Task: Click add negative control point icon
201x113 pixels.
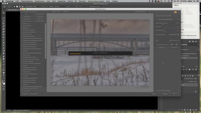Action: 177,45
